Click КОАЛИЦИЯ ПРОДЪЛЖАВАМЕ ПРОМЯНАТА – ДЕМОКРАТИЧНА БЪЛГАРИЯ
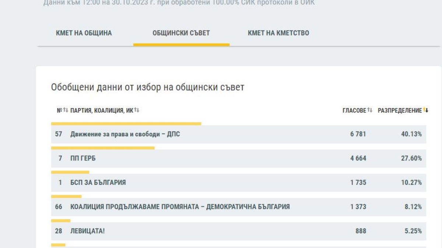442x248 pixels. (x=180, y=207)
